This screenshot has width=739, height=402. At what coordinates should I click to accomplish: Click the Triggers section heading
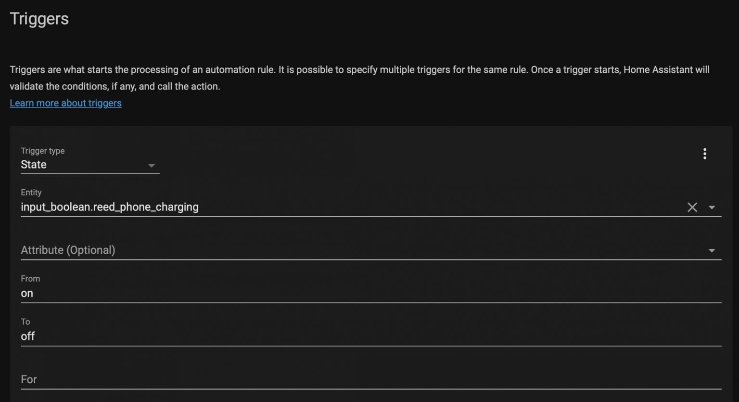coord(39,19)
